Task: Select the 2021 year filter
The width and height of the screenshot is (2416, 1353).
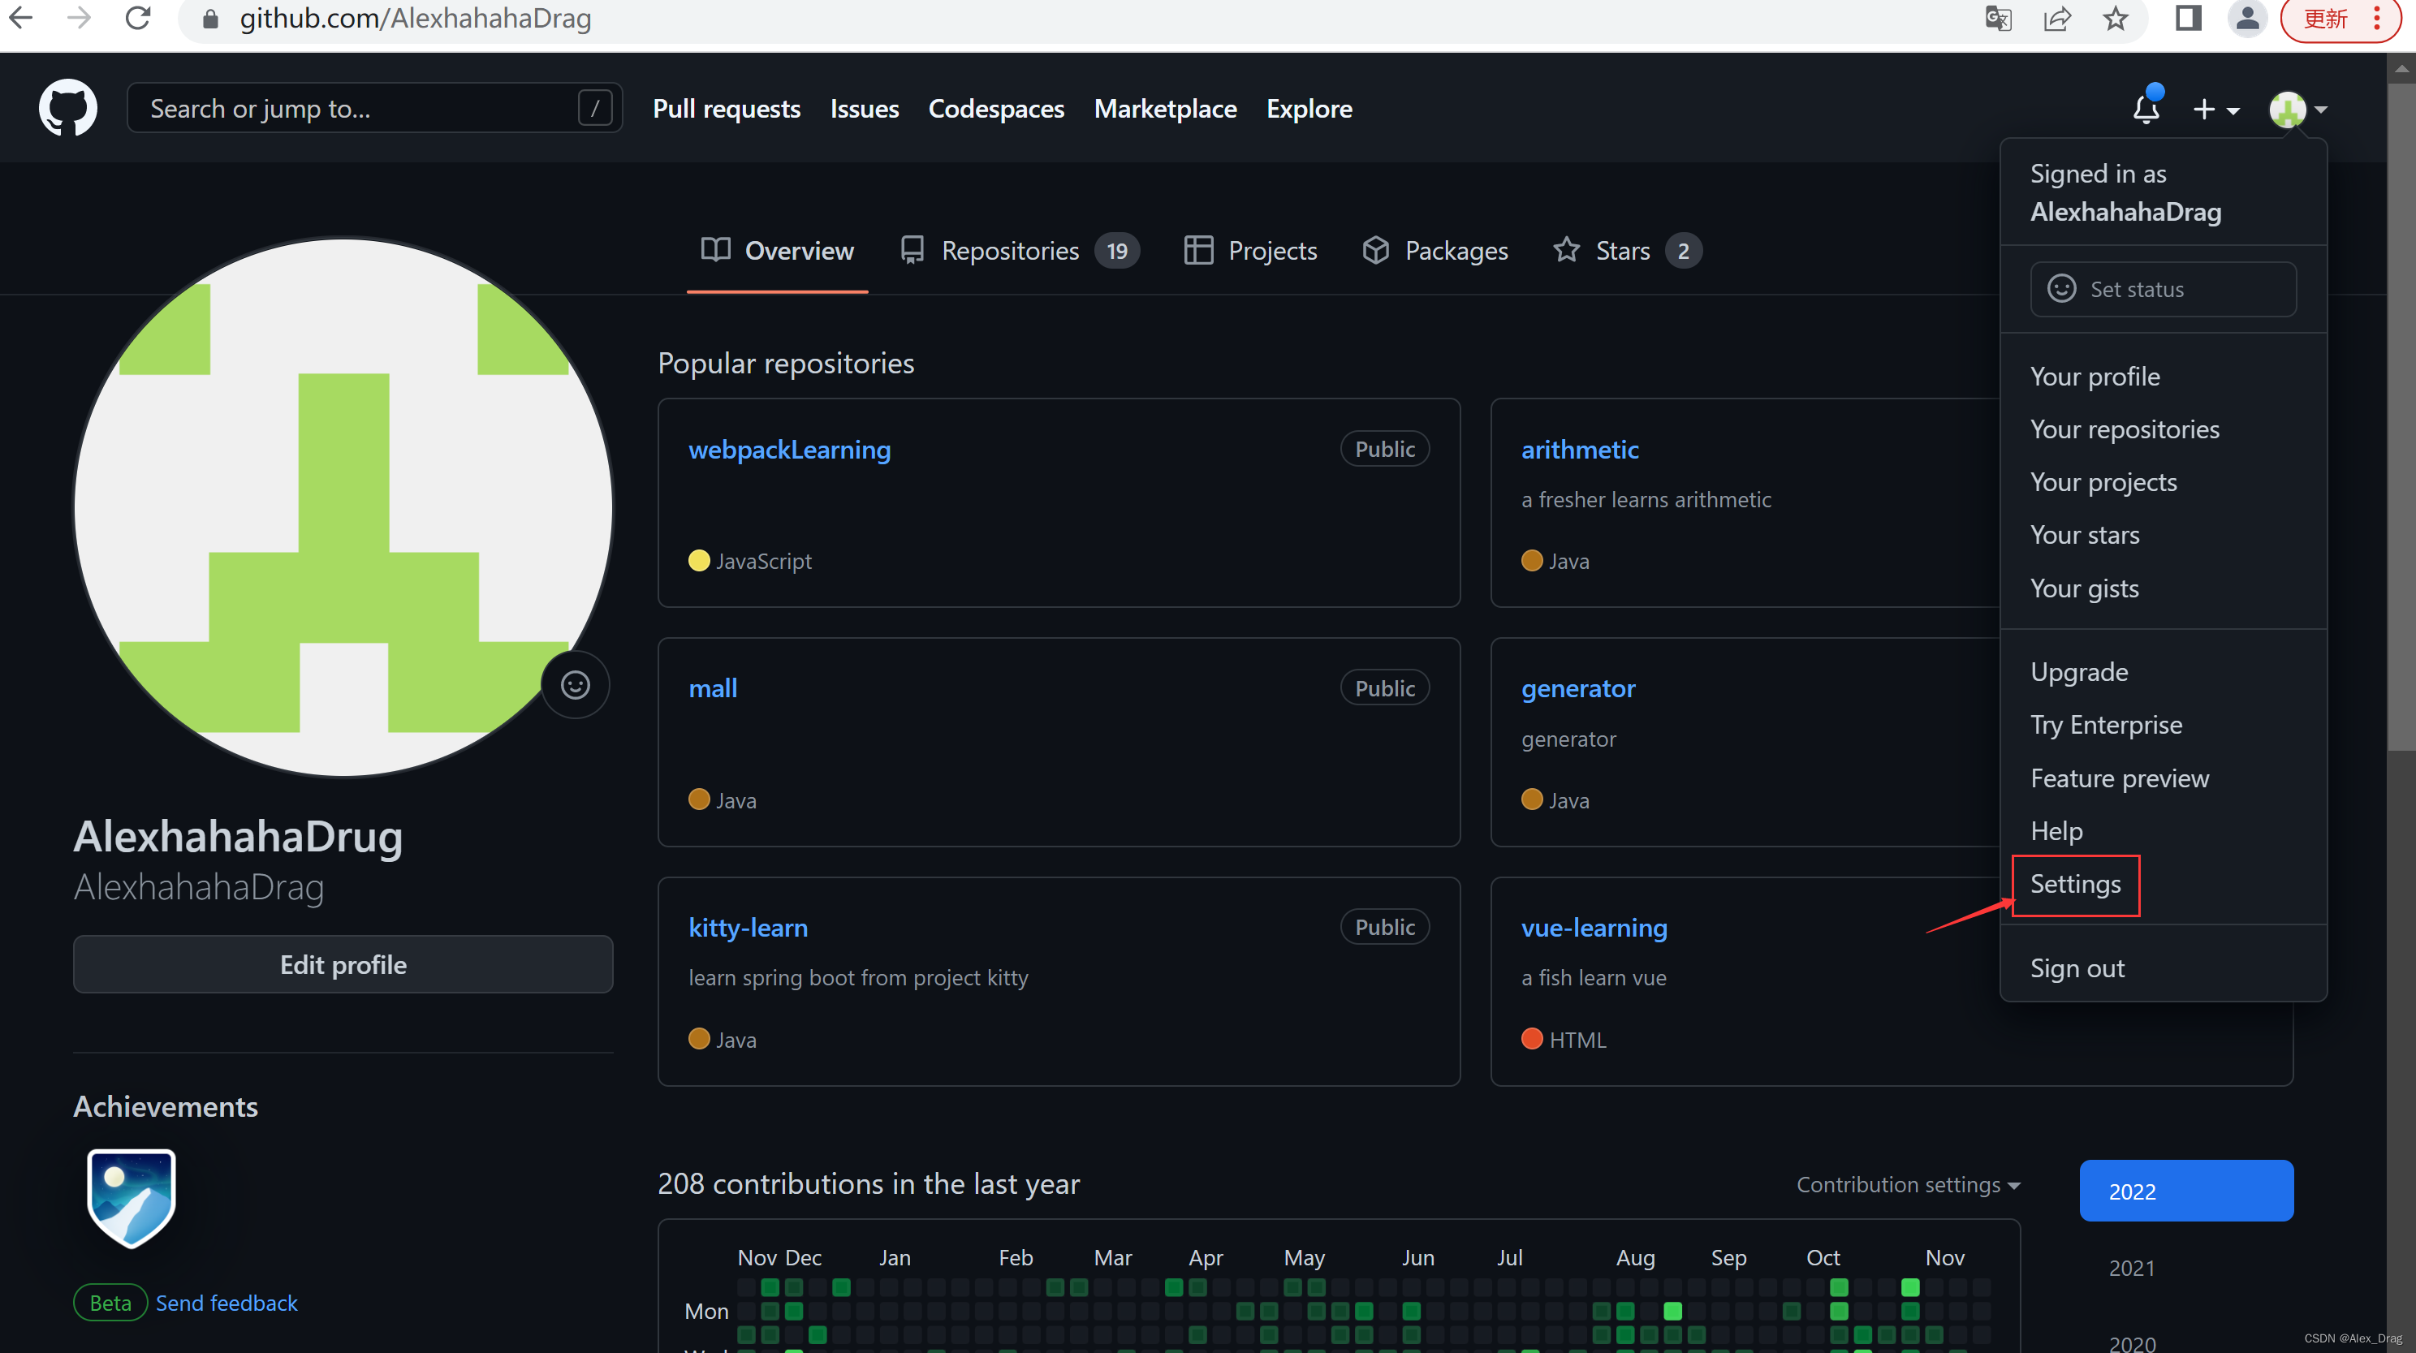Action: tap(2132, 1269)
